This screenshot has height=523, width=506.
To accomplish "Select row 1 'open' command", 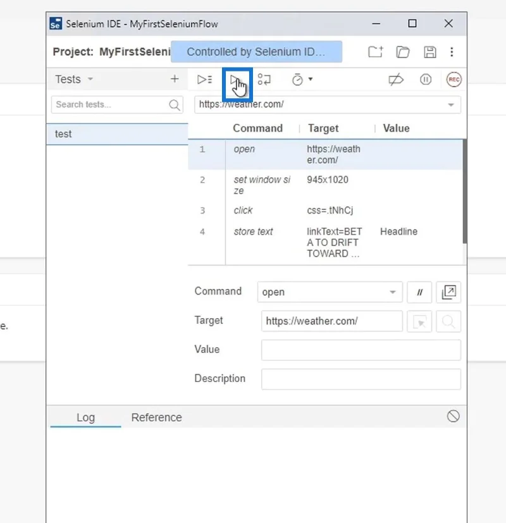I will point(325,154).
